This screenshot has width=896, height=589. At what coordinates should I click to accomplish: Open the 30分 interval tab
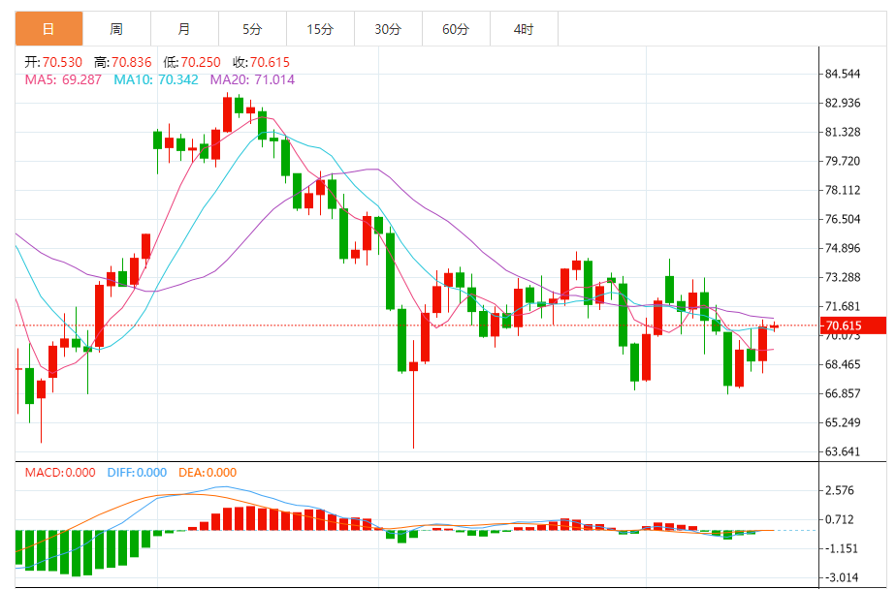pos(388,29)
